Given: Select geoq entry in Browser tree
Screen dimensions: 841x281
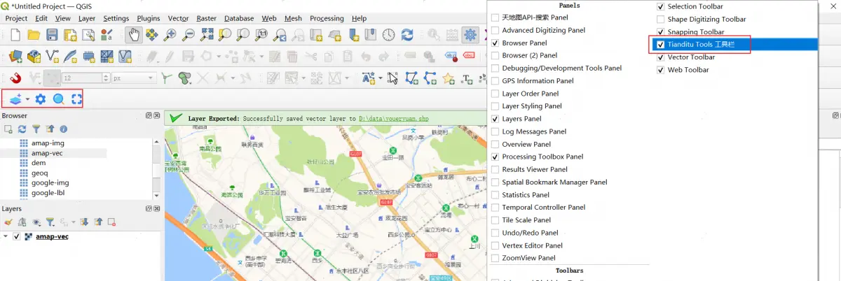Looking at the screenshot, I should coord(40,173).
